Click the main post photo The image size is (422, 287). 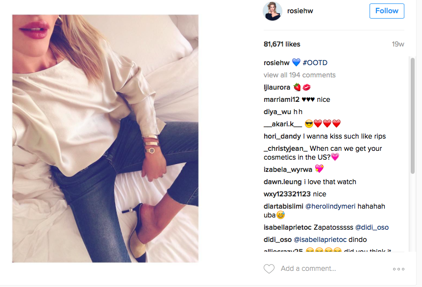[105, 139]
